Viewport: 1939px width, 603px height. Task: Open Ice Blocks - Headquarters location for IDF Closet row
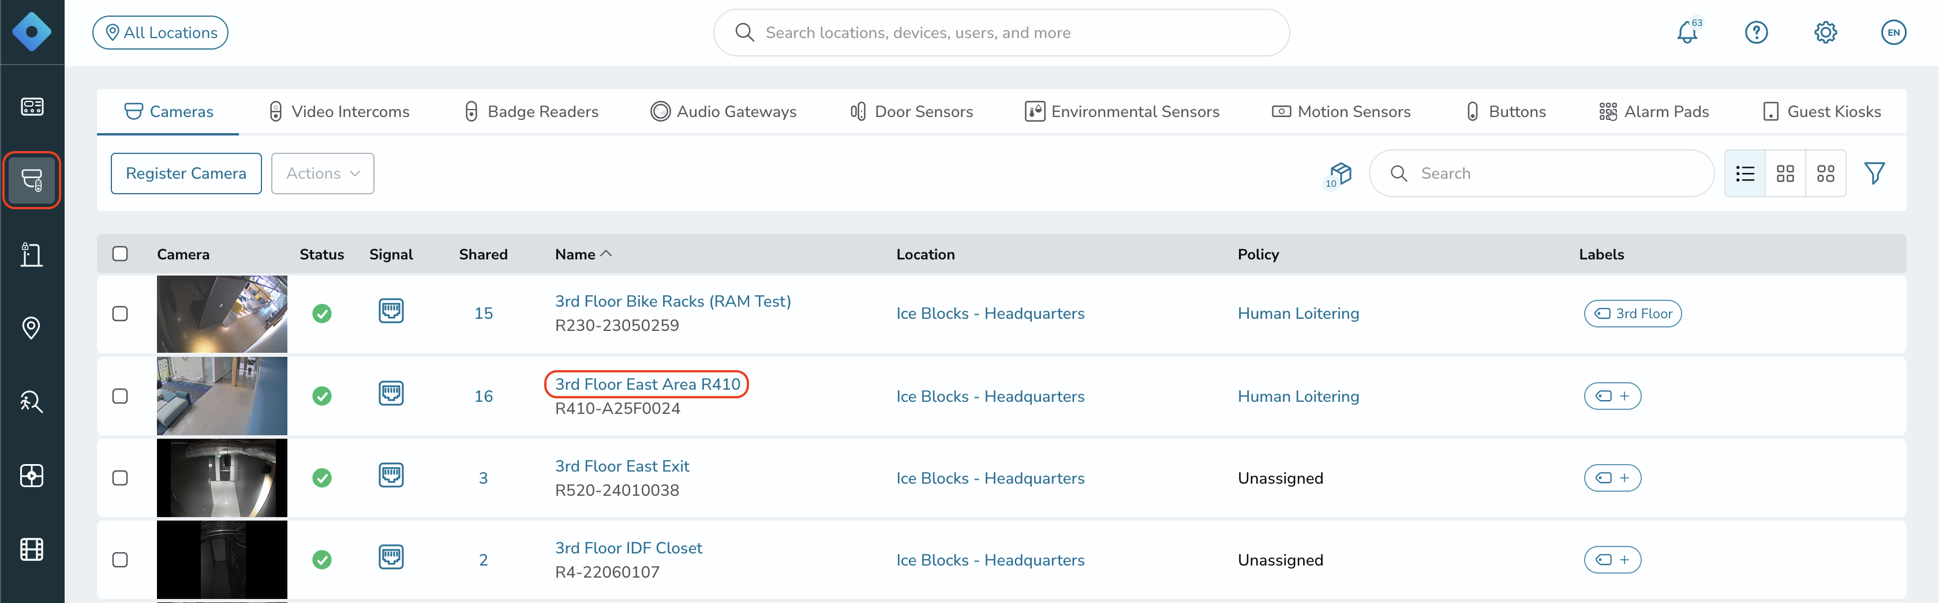pos(990,560)
